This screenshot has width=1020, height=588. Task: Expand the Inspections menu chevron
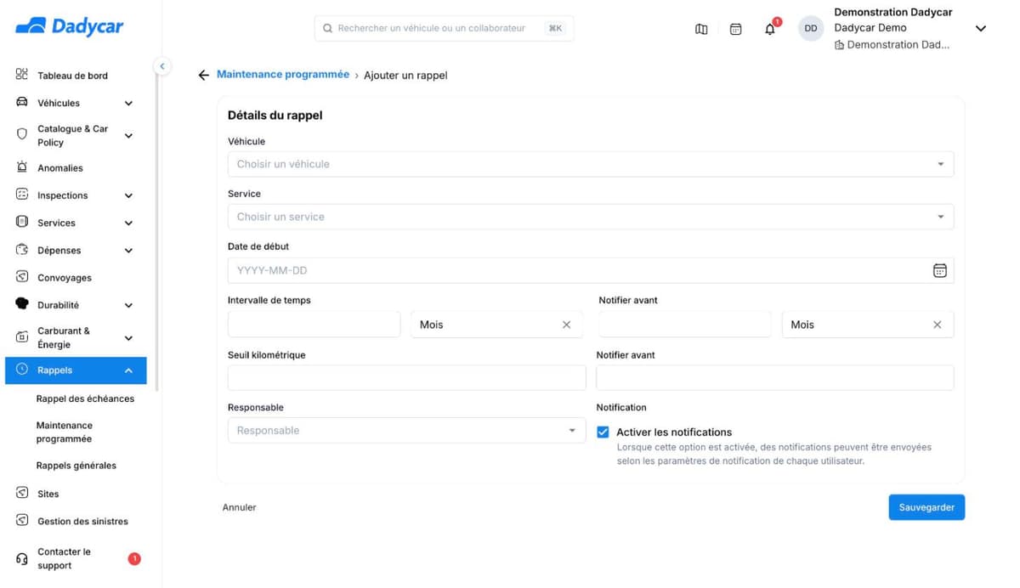128,195
